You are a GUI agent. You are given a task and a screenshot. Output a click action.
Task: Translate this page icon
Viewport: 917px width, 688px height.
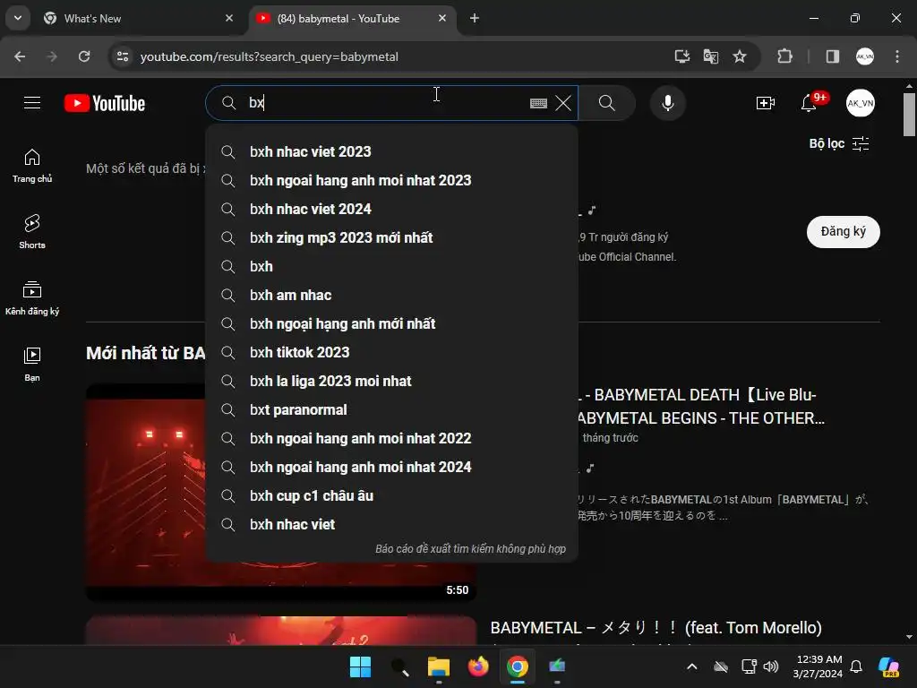click(710, 56)
